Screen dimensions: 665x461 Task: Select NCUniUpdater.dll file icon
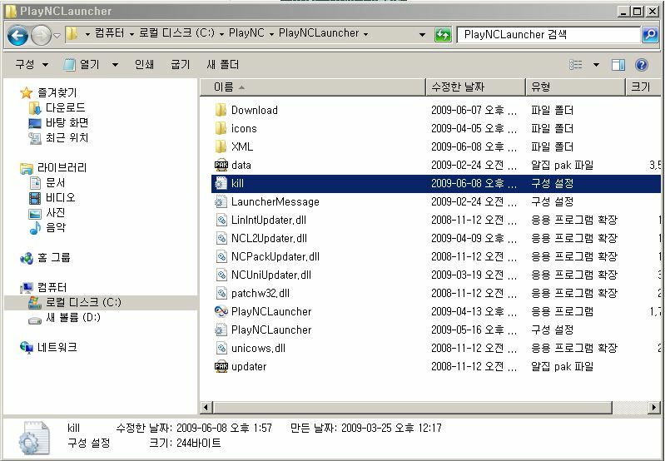pyautogui.click(x=221, y=275)
